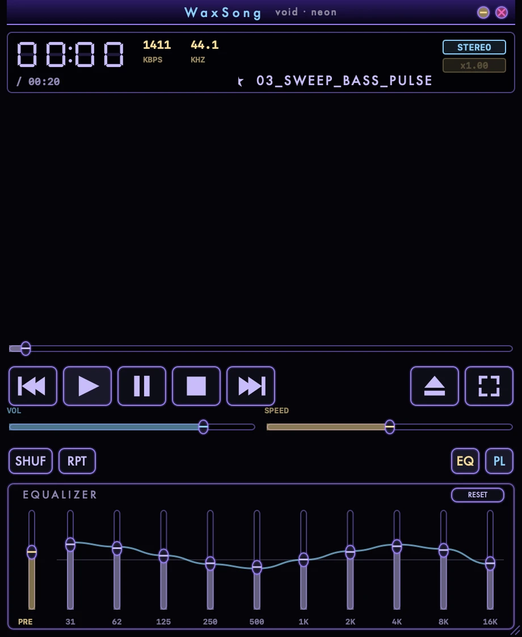Image resolution: width=522 pixels, height=637 pixels.
Task: Toggle SHUF shuffle mode
Action: (x=31, y=461)
